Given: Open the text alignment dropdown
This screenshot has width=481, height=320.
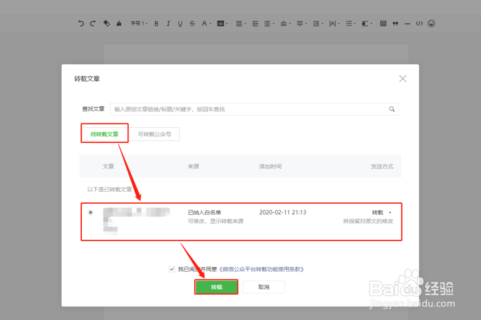Looking at the screenshot, I should point(241,24).
